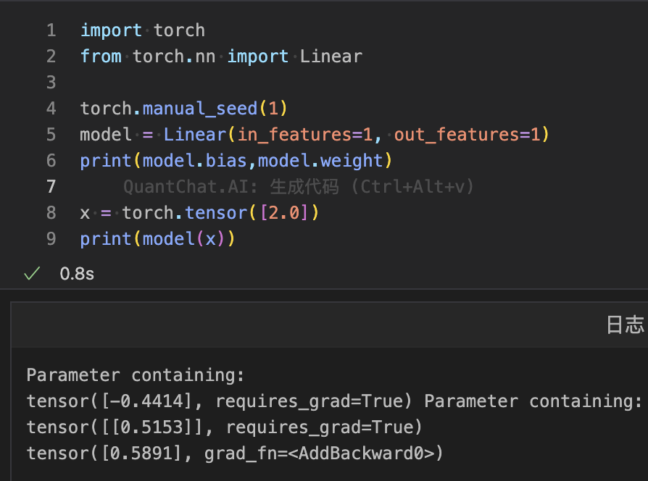Place cursor on the manual_seed call
Screen dimensions: 648x481
coord(199,109)
